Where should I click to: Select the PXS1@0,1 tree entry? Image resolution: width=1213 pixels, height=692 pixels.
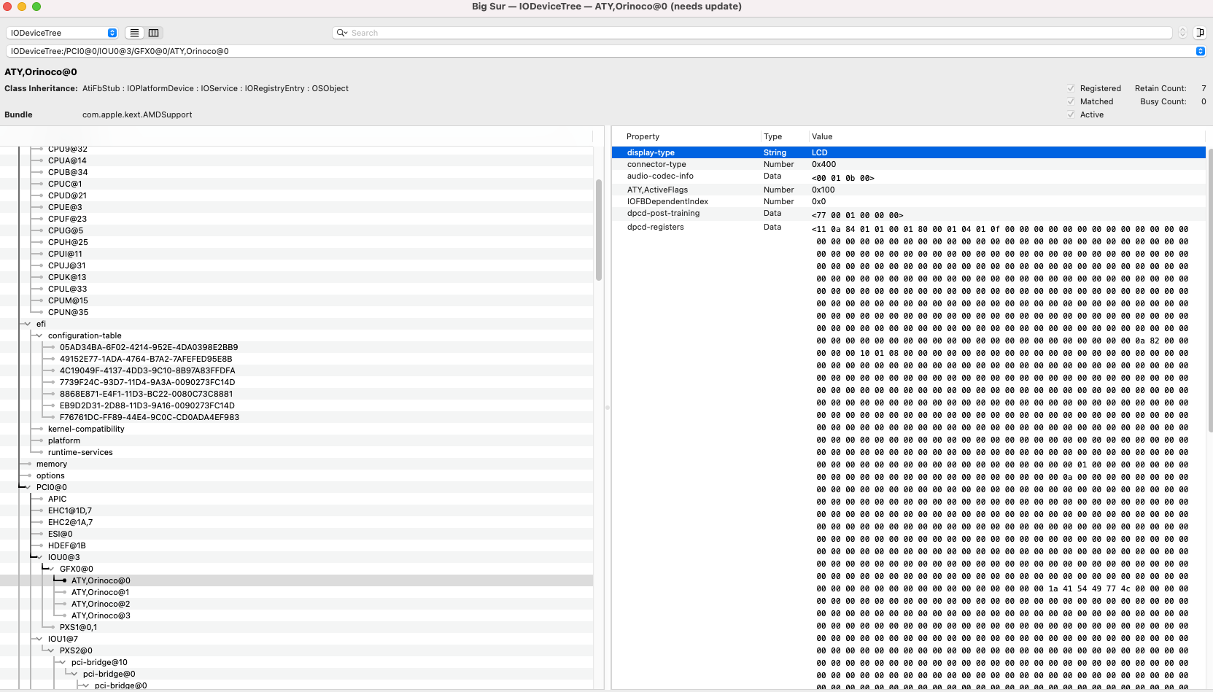pos(78,627)
